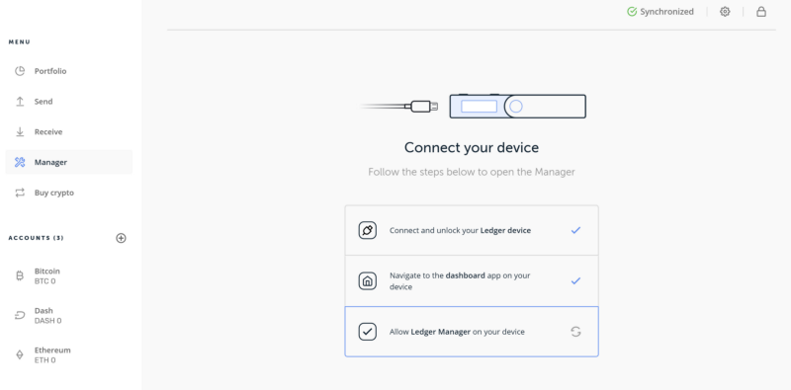Open the Ethereum account
The width and height of the screenshot is (791, 390).
(x=68, y=354)
